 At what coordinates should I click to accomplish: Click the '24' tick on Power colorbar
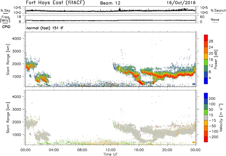point(211,47)
